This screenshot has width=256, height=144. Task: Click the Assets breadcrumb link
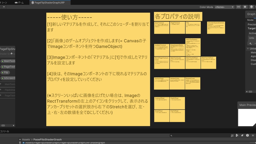click(x=26, y=139)
